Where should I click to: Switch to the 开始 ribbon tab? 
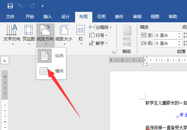point(29,17)
